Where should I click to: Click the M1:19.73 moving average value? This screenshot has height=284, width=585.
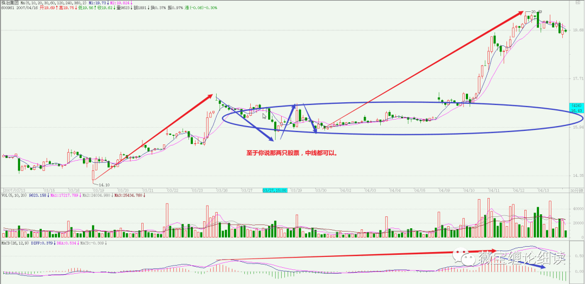[97, 3]
